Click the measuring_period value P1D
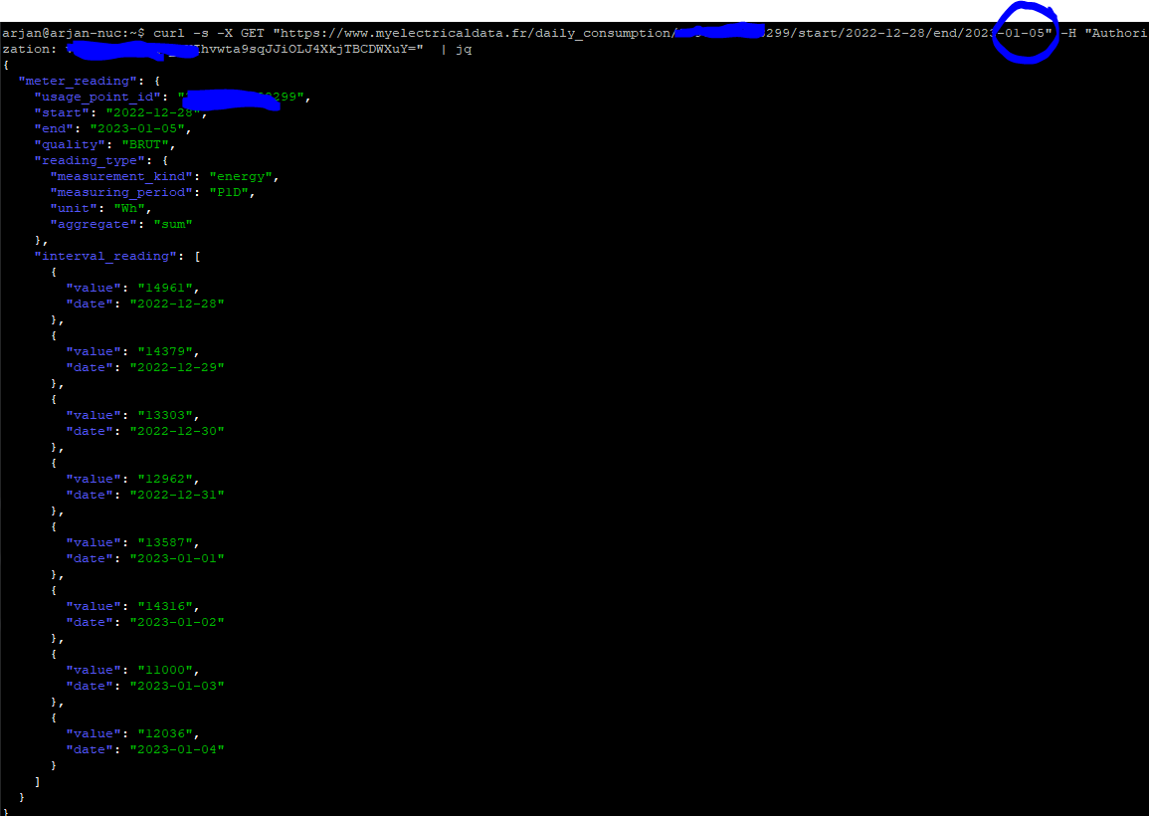Viewport: 1150px width, 816px height. tap(231, 192)
